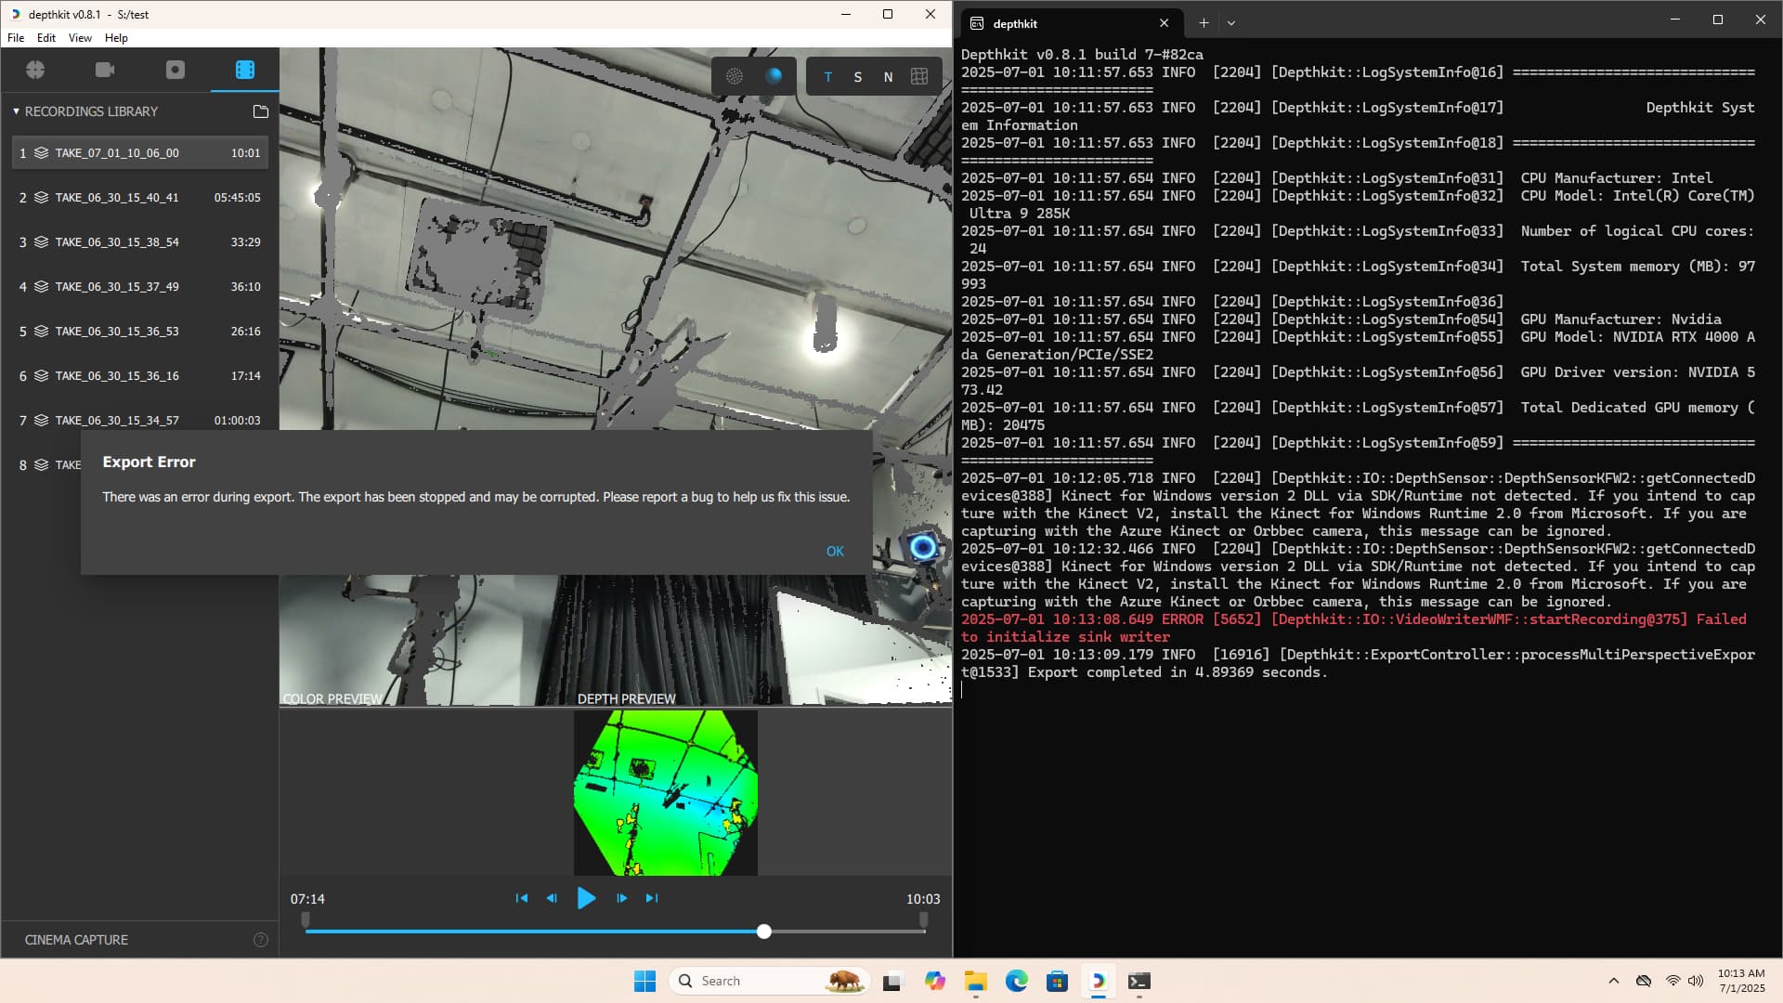Toggle the N view mode button
Image resolution: width=1783 pixels, height=1003 pixels.
point(889,77)
